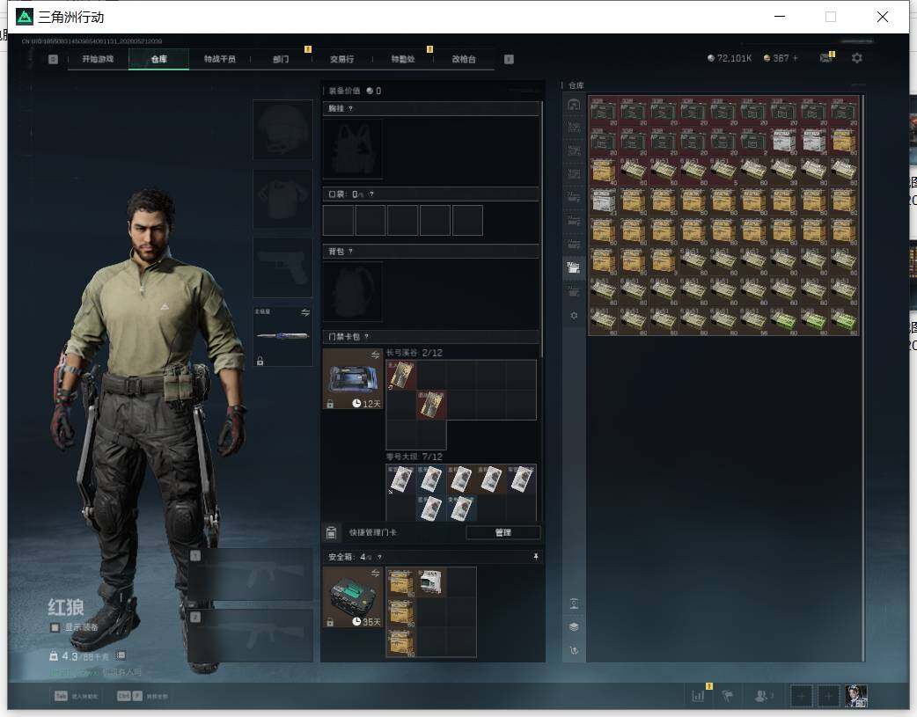Pin the 安全箱 section with pin icon
This screenshot has height=717, width=917.
tap(536, 557)
